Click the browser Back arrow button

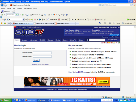click(x=2, y=5)
